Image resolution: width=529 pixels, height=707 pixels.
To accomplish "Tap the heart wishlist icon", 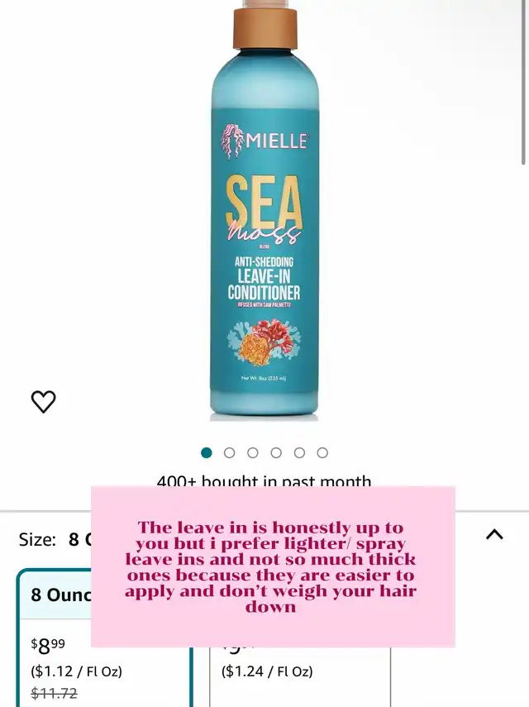I will click(x=43, y=401).
